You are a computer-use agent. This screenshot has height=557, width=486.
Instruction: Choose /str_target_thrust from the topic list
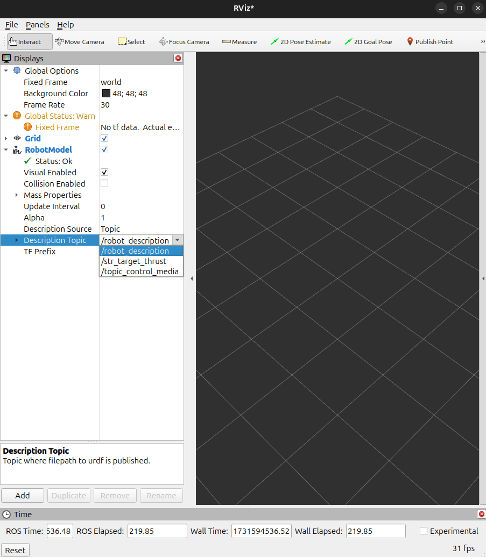click(x=141, y=261)
